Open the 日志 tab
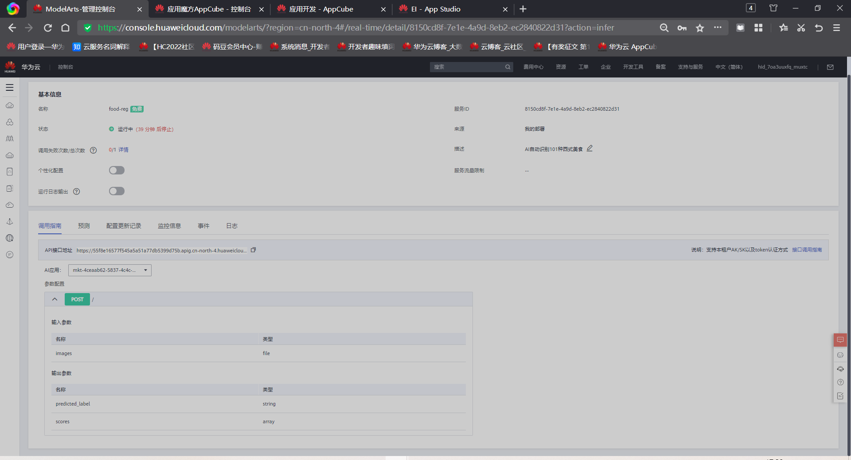 click(x=232, y=226)
